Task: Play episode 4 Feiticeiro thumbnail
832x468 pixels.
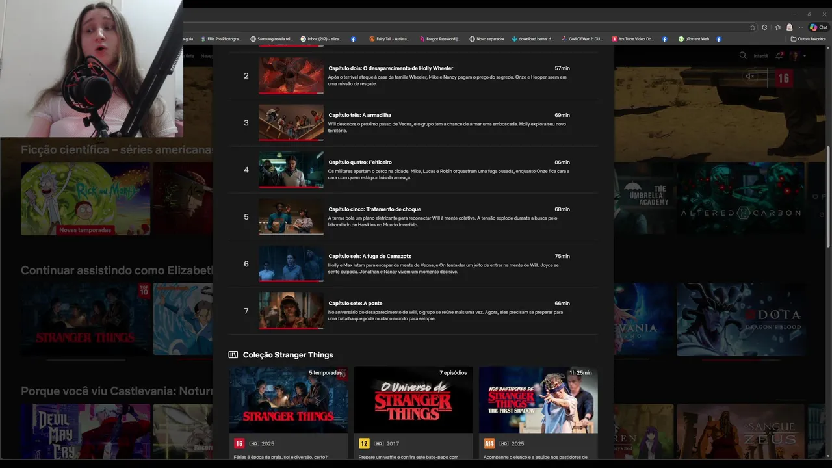Action: click(291, 170)
